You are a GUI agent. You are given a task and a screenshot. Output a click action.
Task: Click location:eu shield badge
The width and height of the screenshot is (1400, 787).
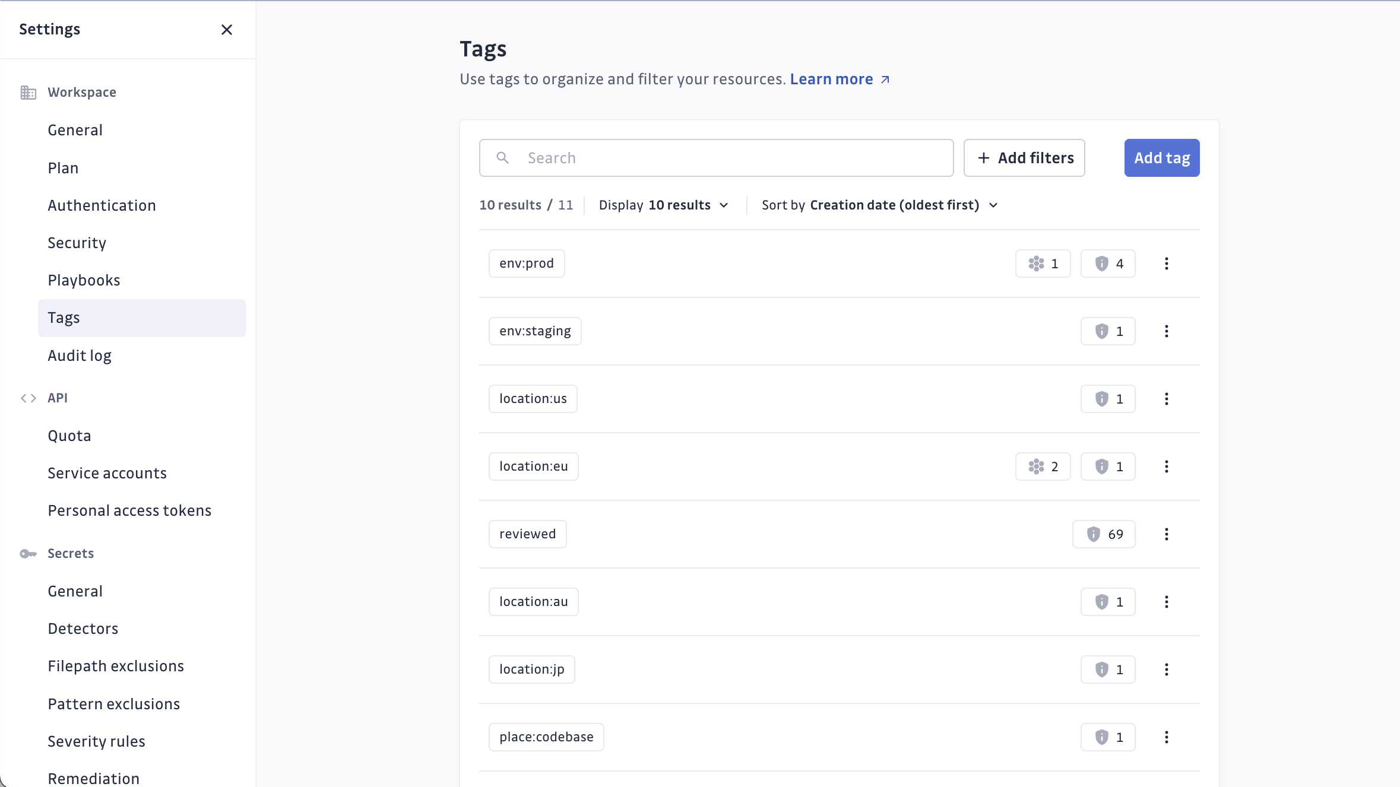tap(1108, 467)
